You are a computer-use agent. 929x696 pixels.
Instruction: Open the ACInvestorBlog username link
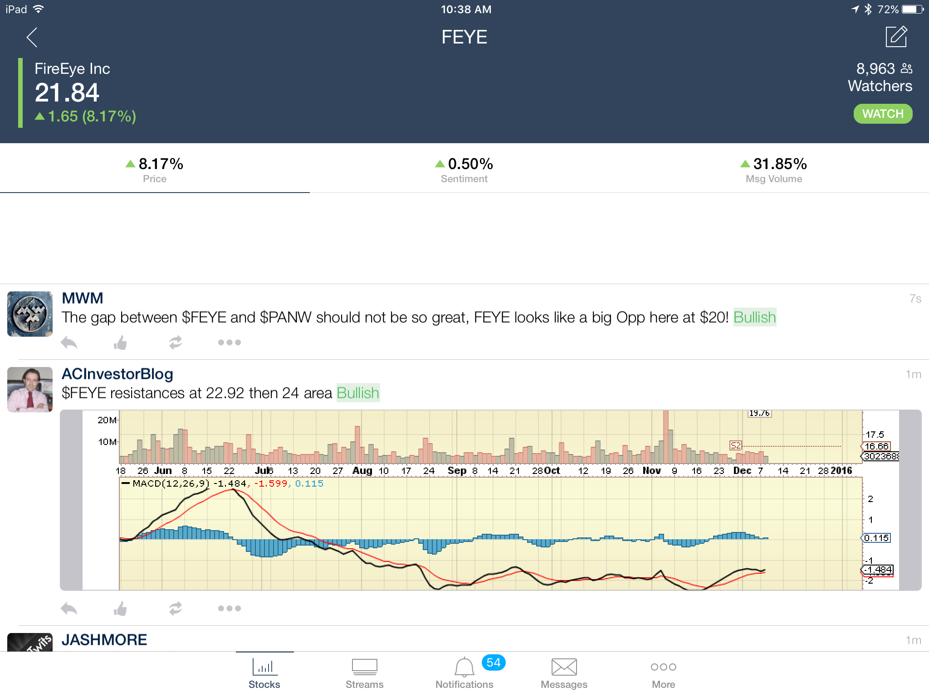click(x=117, y=374)
